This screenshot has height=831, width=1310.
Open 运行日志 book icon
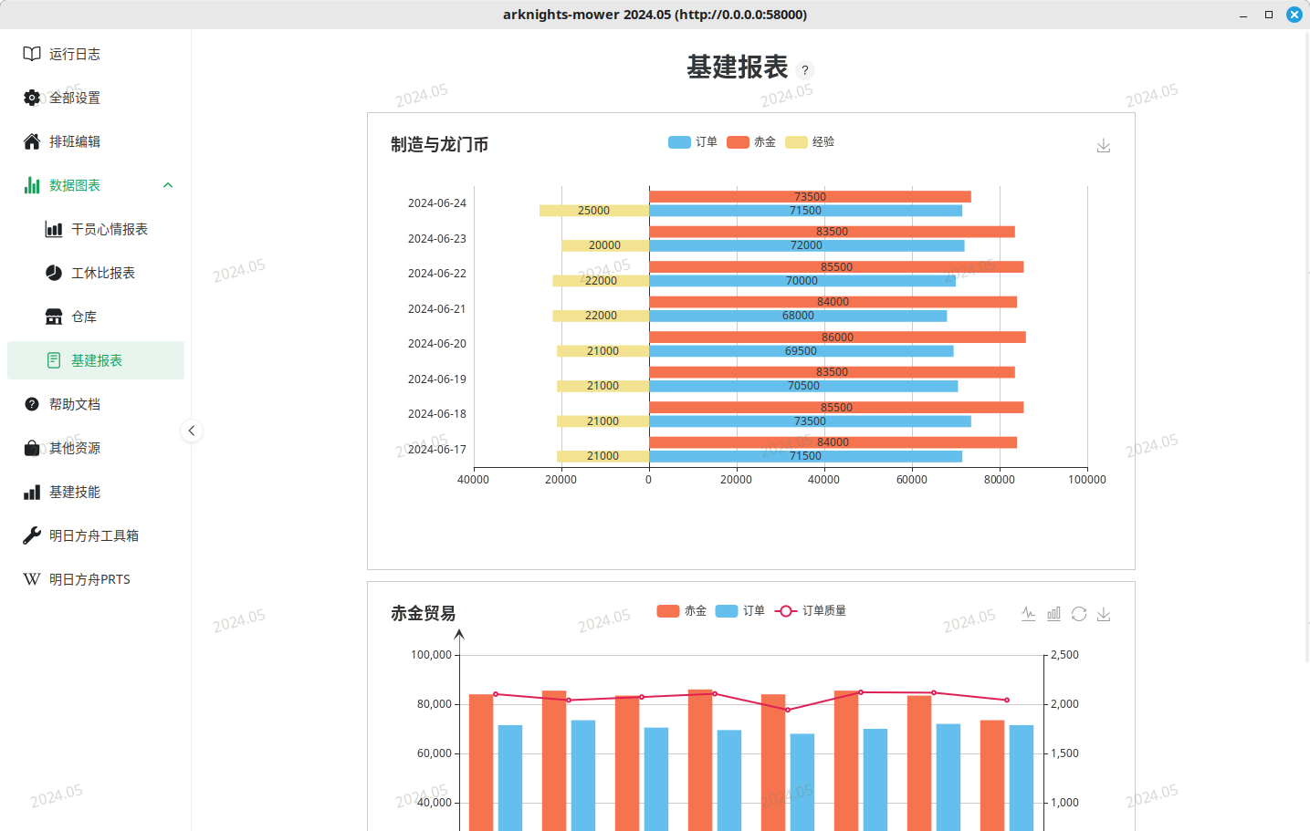tap(32, 54)
